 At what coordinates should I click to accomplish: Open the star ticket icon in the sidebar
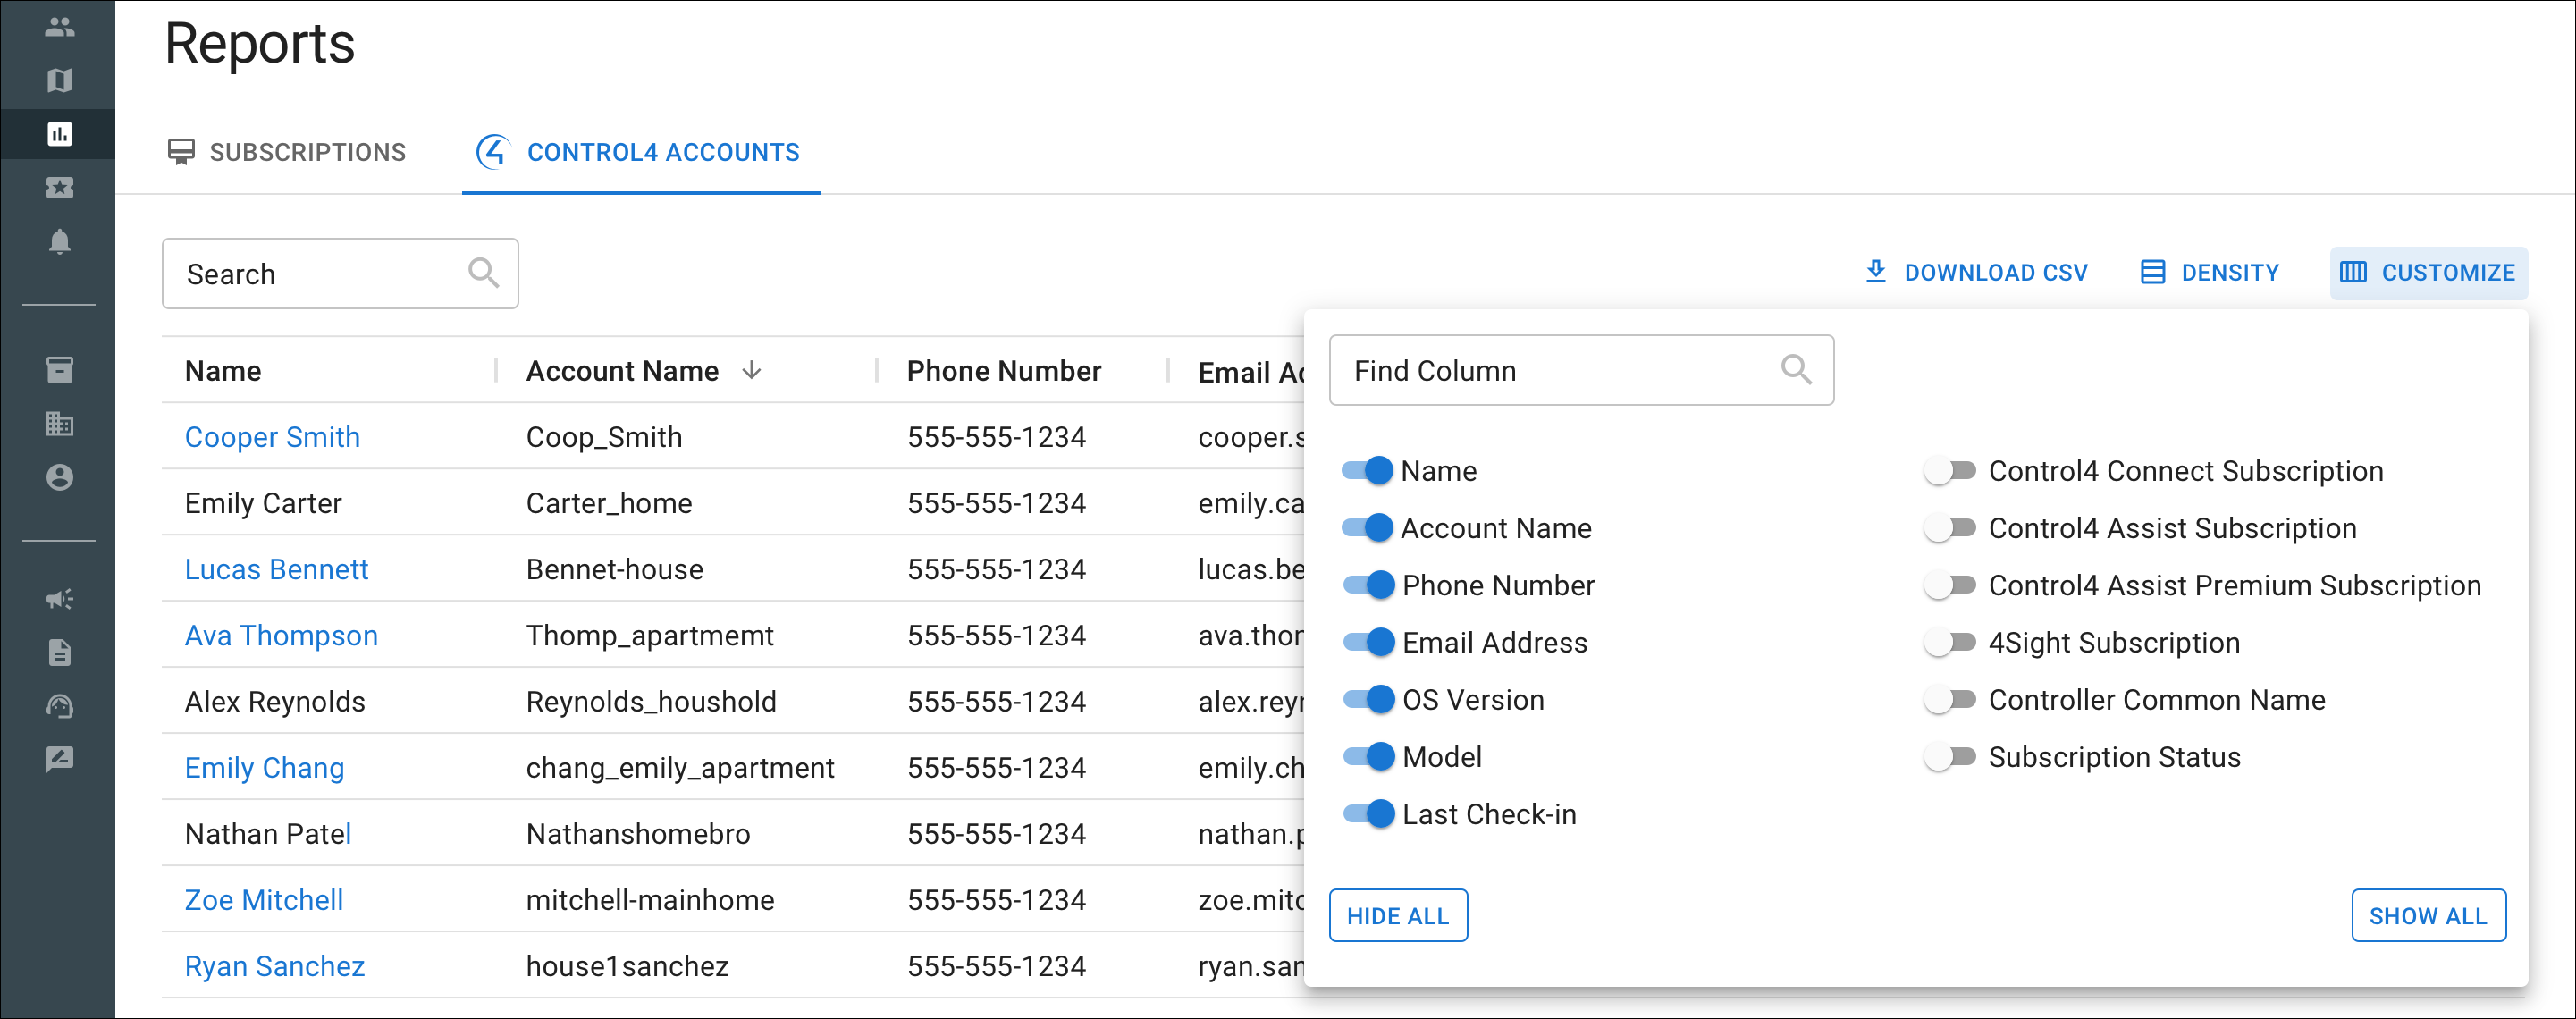coord(59,187)
